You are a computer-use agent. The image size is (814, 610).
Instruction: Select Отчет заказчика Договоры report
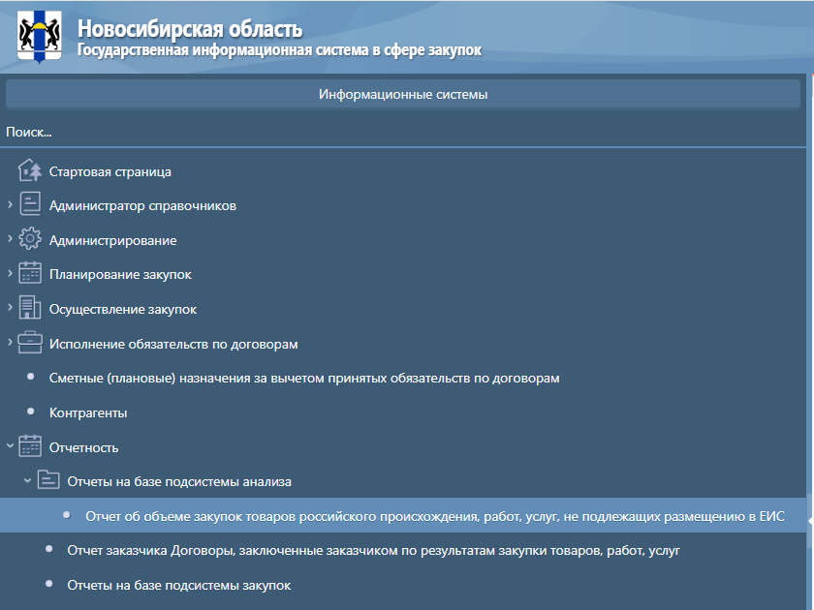click(373, 551)
